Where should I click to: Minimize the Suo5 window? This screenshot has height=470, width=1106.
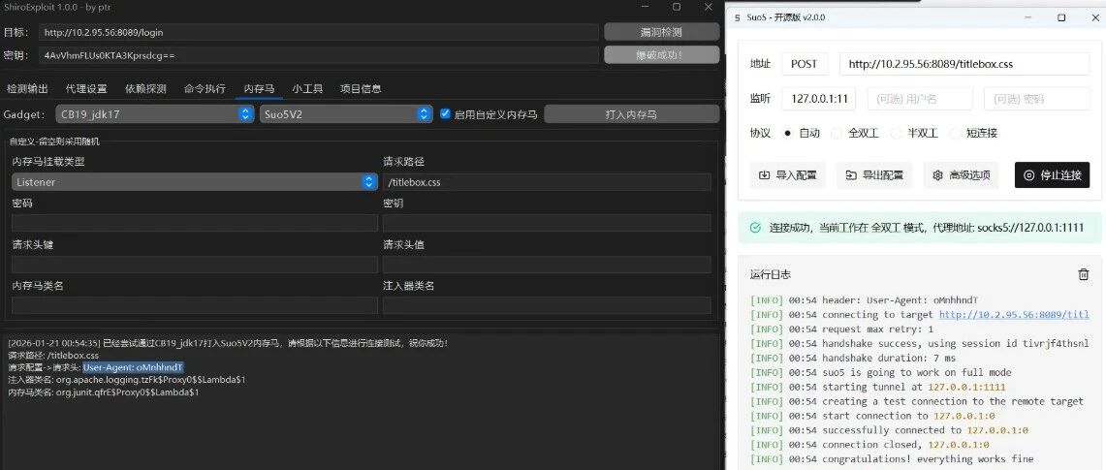click(x=1029, y=17)
